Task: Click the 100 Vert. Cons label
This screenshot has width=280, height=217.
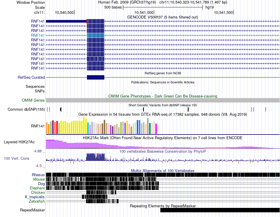Action: pyautogui.click(x=17, y=159)
